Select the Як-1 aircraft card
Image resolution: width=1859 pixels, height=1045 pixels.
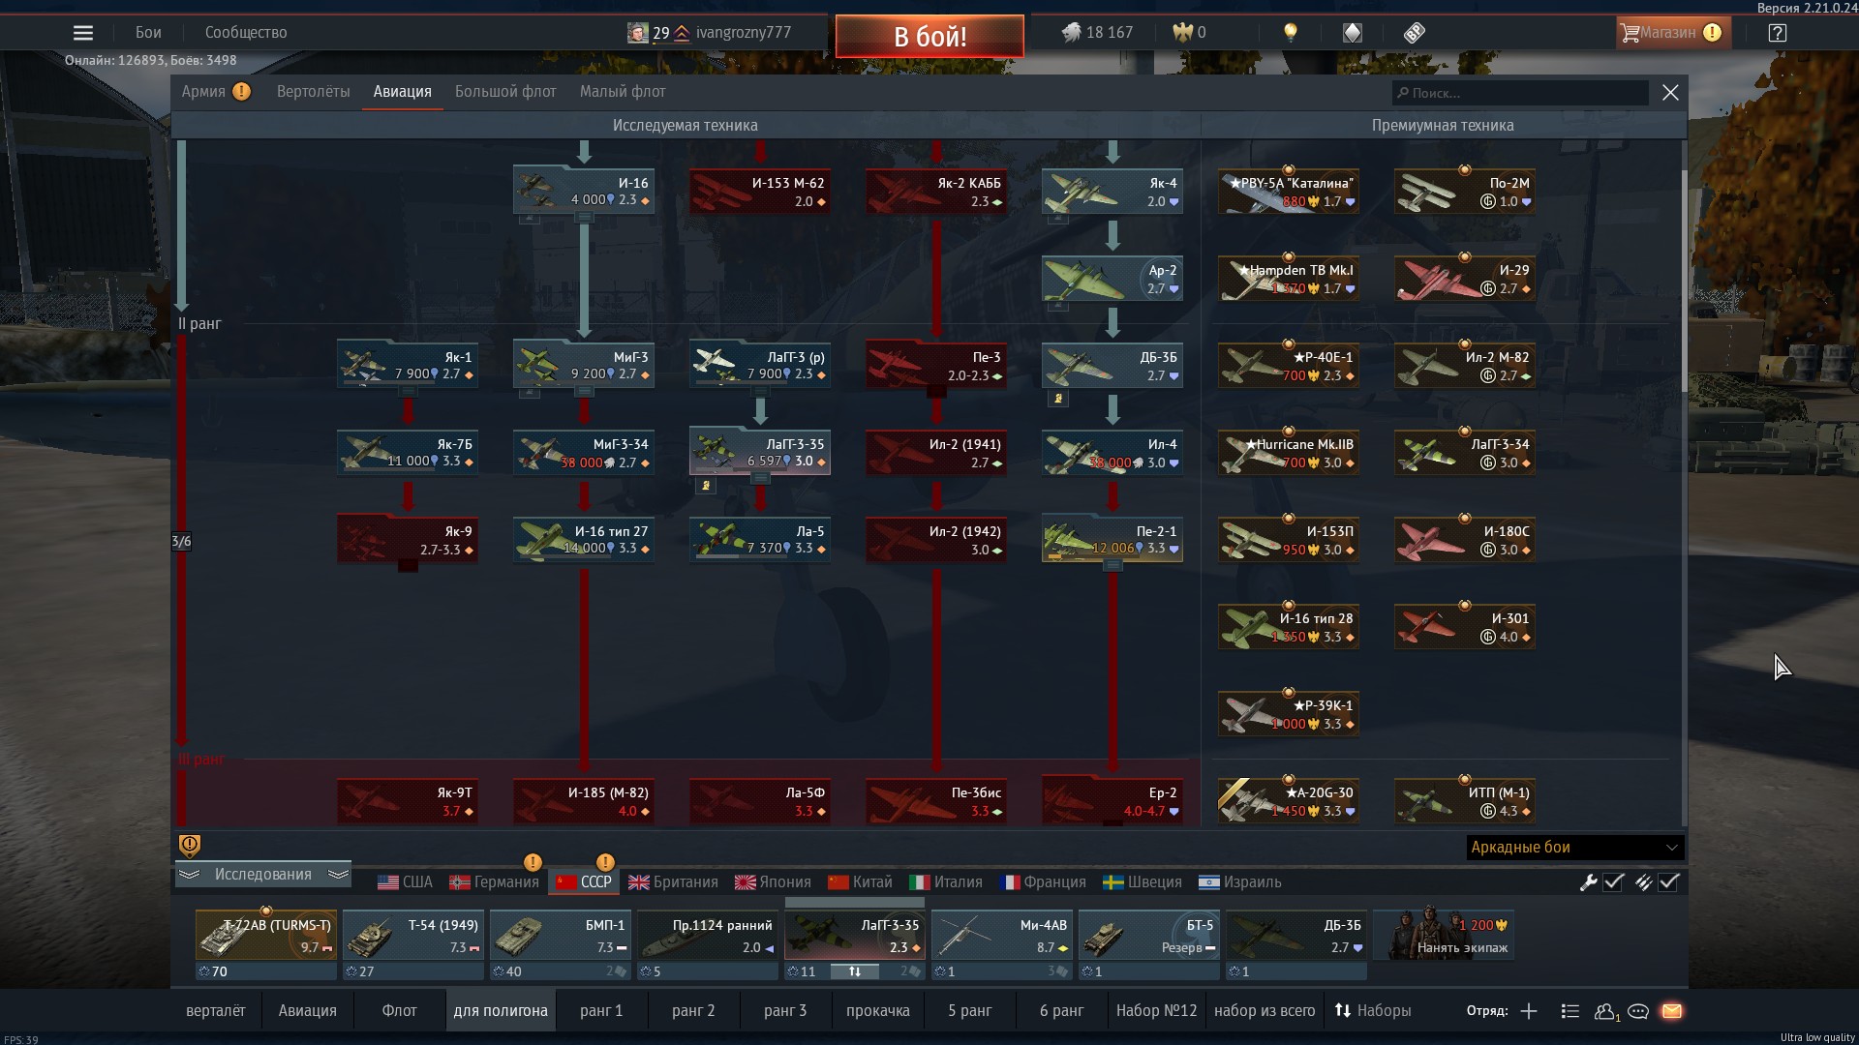(408, 365)
